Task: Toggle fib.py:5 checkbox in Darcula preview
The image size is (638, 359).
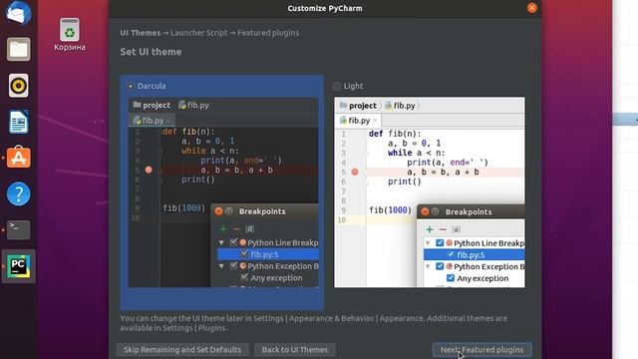Action: tap(244, 254)
